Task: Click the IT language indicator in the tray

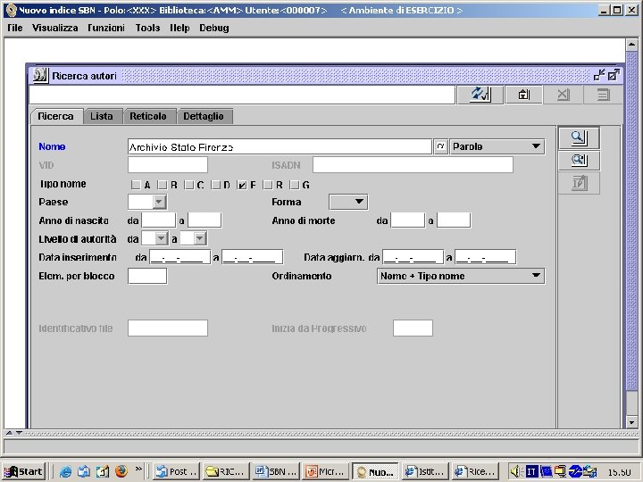Action: coord(531,472)
